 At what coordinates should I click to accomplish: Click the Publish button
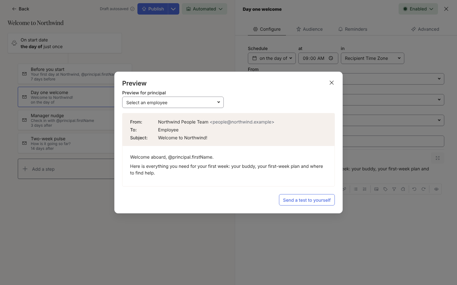[x=153, y=9]
